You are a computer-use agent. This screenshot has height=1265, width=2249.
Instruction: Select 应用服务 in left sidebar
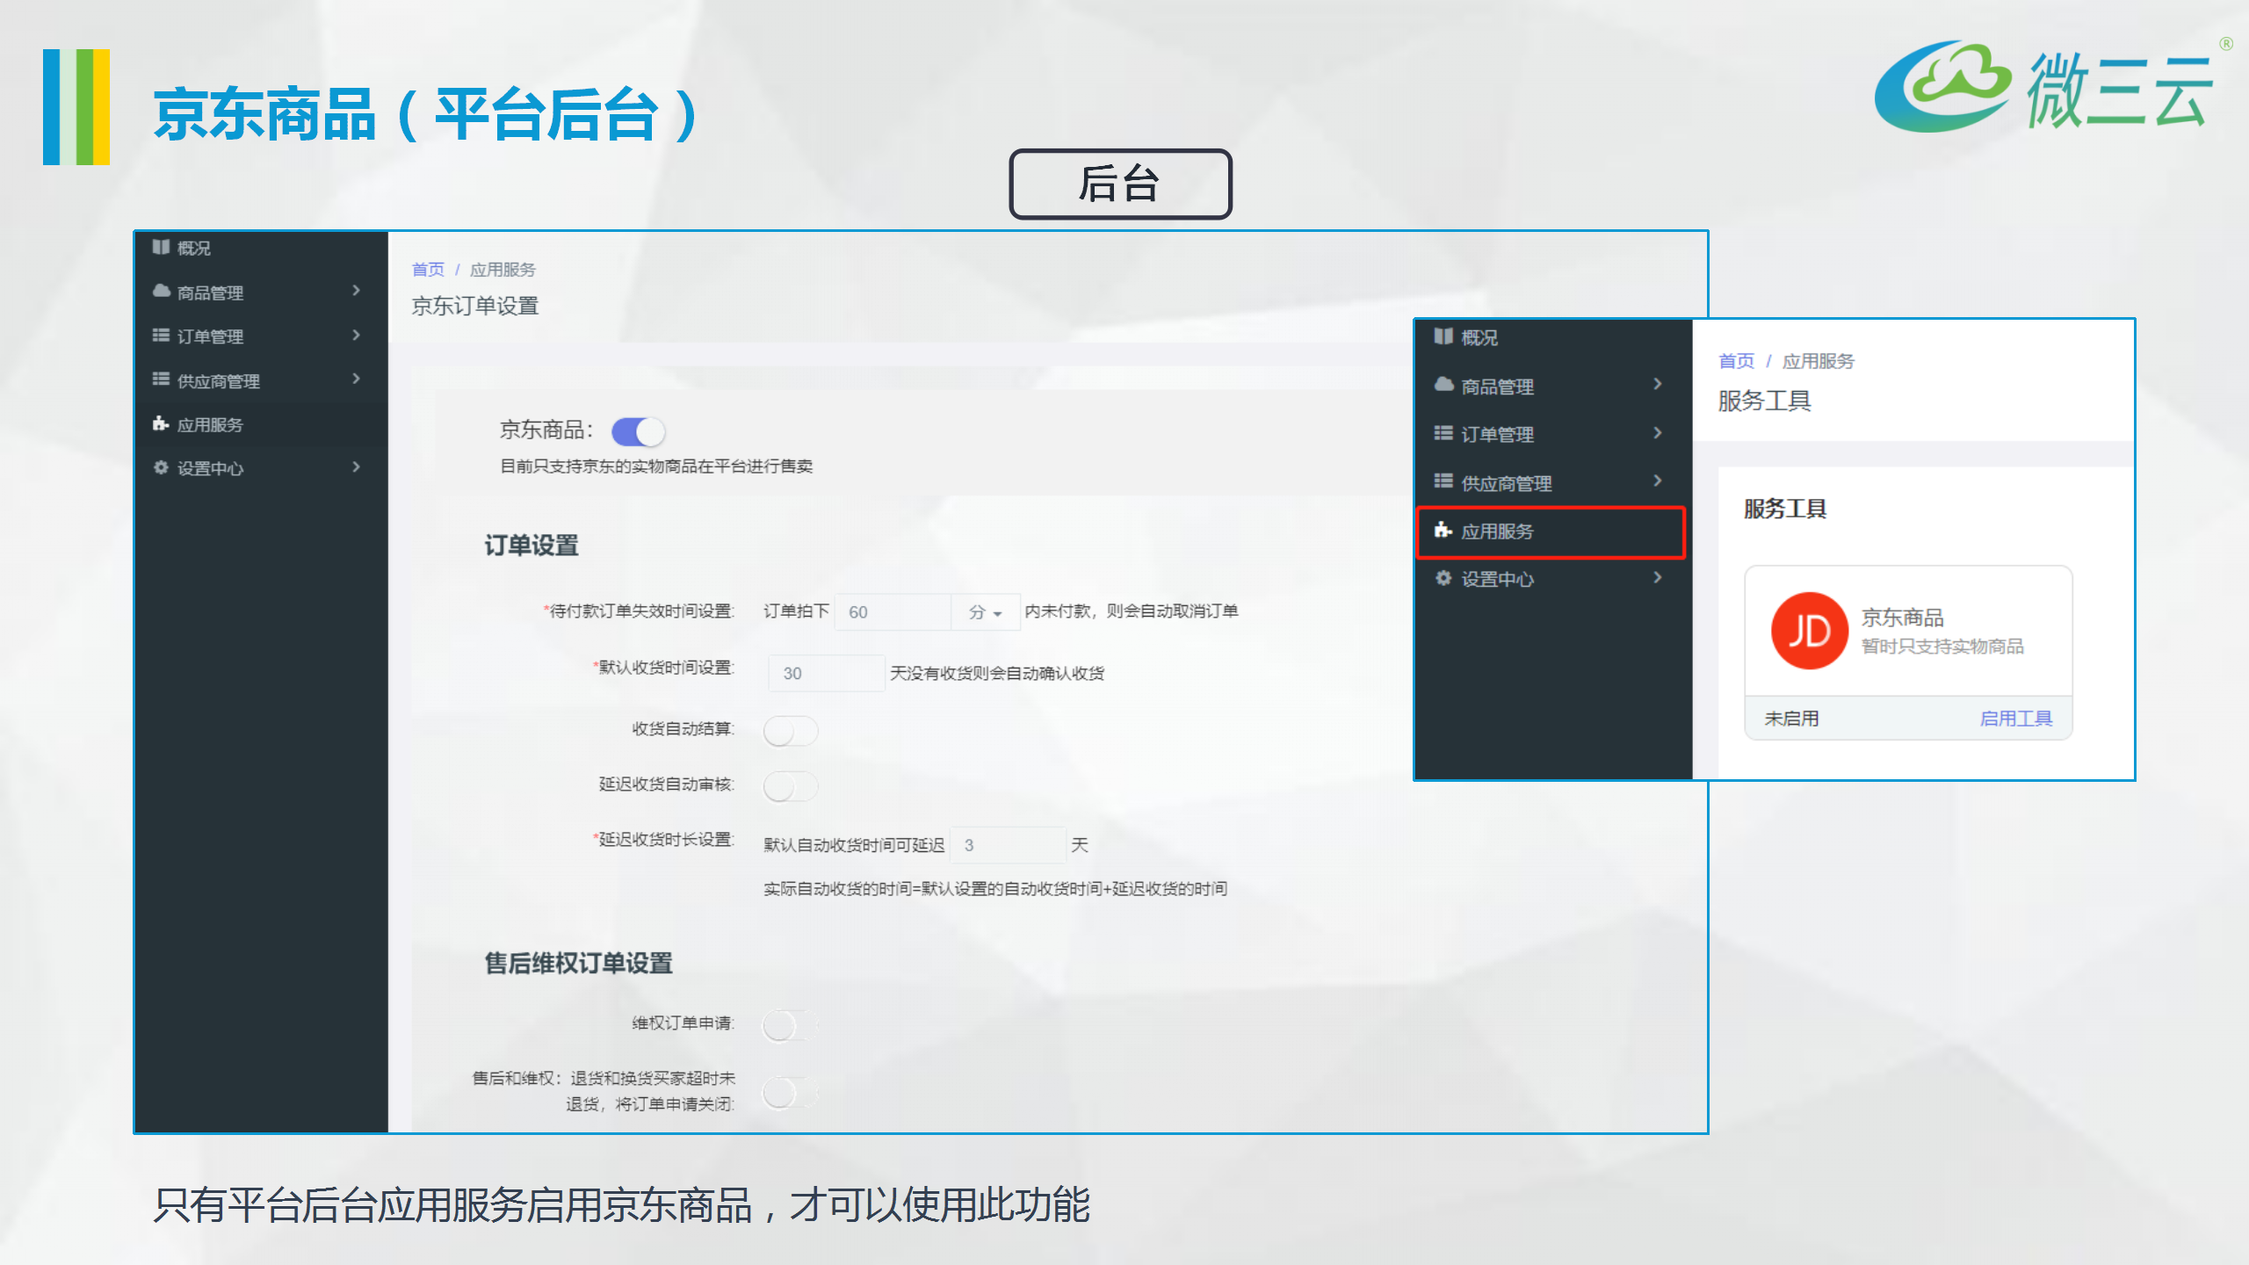click(261, 424)
